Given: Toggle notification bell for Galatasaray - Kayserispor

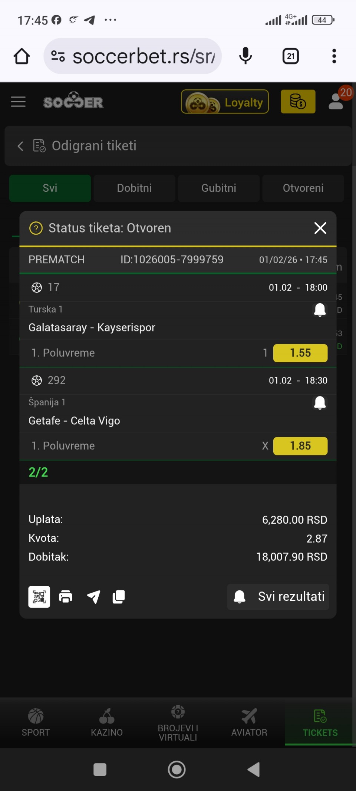Looking at the screenshot, I should tap(320, 310).
